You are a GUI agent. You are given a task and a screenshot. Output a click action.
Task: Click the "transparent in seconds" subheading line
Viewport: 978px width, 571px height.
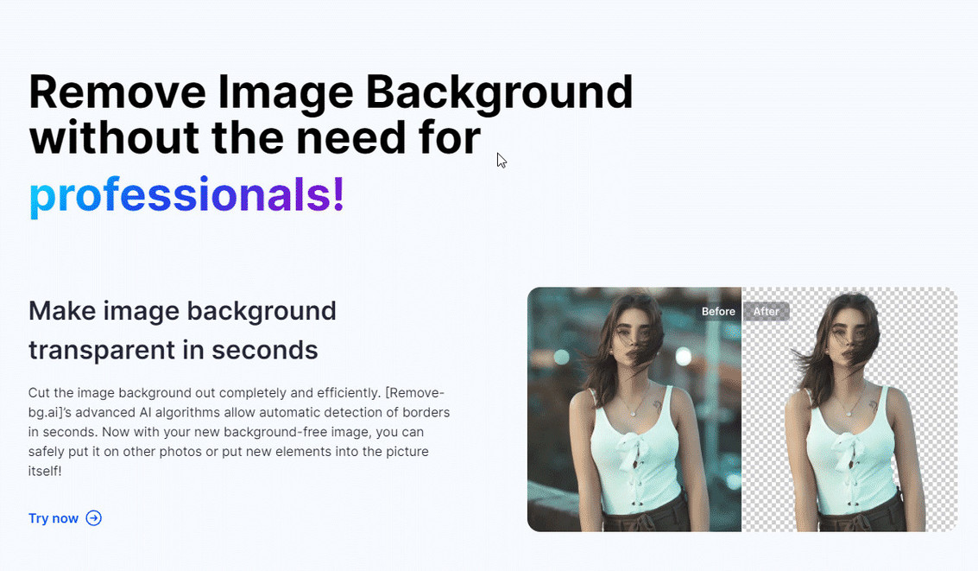point(173,351)
